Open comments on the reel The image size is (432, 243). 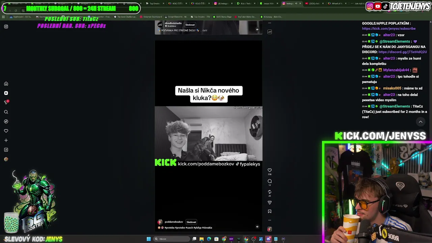tap(269, 181)
